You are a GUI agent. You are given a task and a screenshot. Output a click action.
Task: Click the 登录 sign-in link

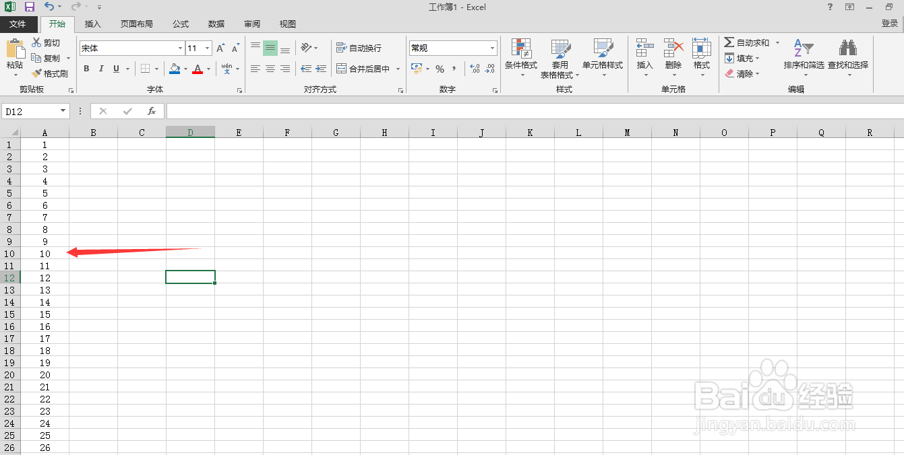(x=890, y=22)
